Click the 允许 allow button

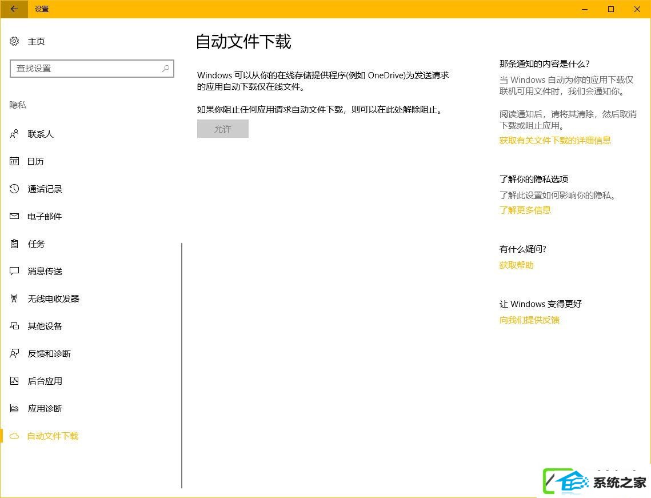tap(222, 129)
